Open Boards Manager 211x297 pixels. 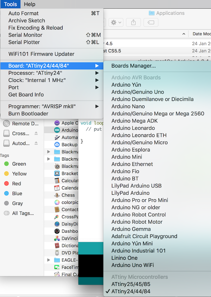click(157, 66)
